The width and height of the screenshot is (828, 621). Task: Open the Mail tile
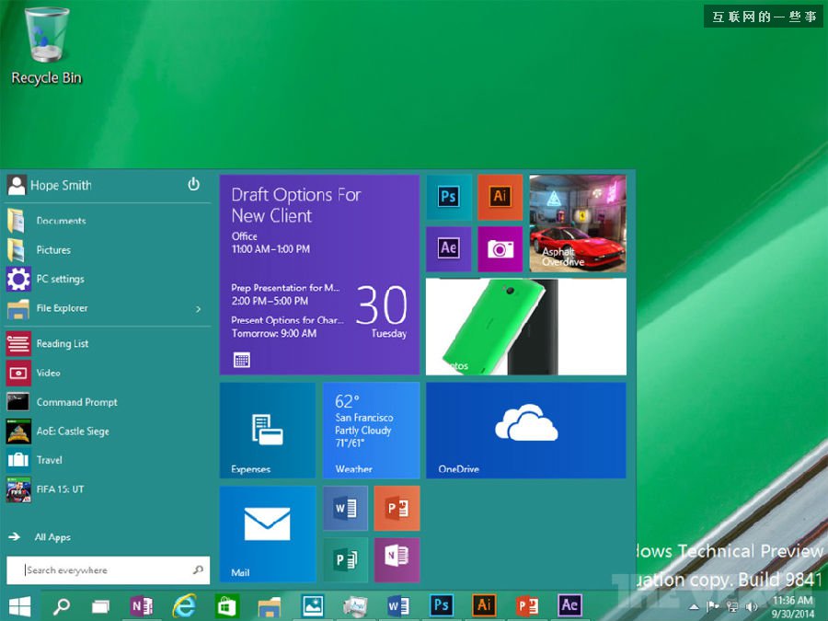point(267,534)
